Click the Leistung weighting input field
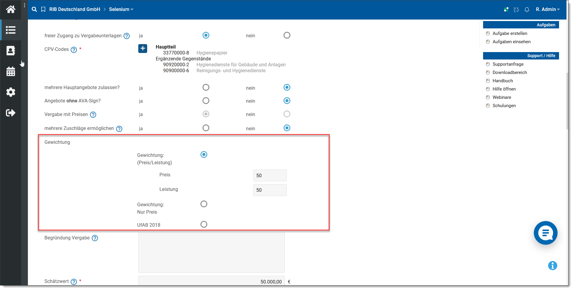The height and width of the screenshot is (290, 573). click(x=270, y=190)
